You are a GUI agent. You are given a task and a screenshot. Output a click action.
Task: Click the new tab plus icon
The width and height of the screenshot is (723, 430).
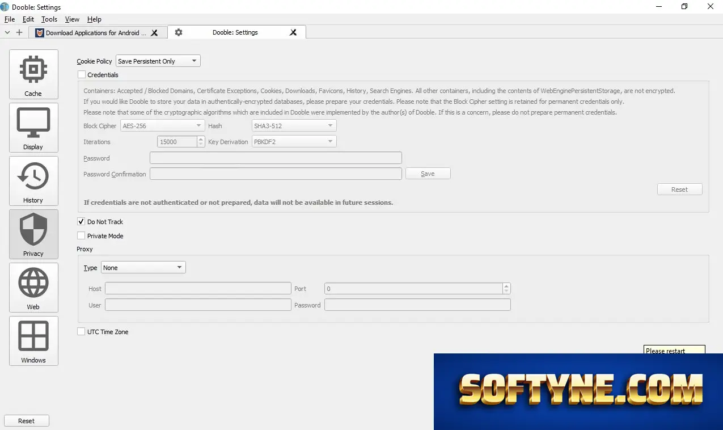(x=19, y=32)
